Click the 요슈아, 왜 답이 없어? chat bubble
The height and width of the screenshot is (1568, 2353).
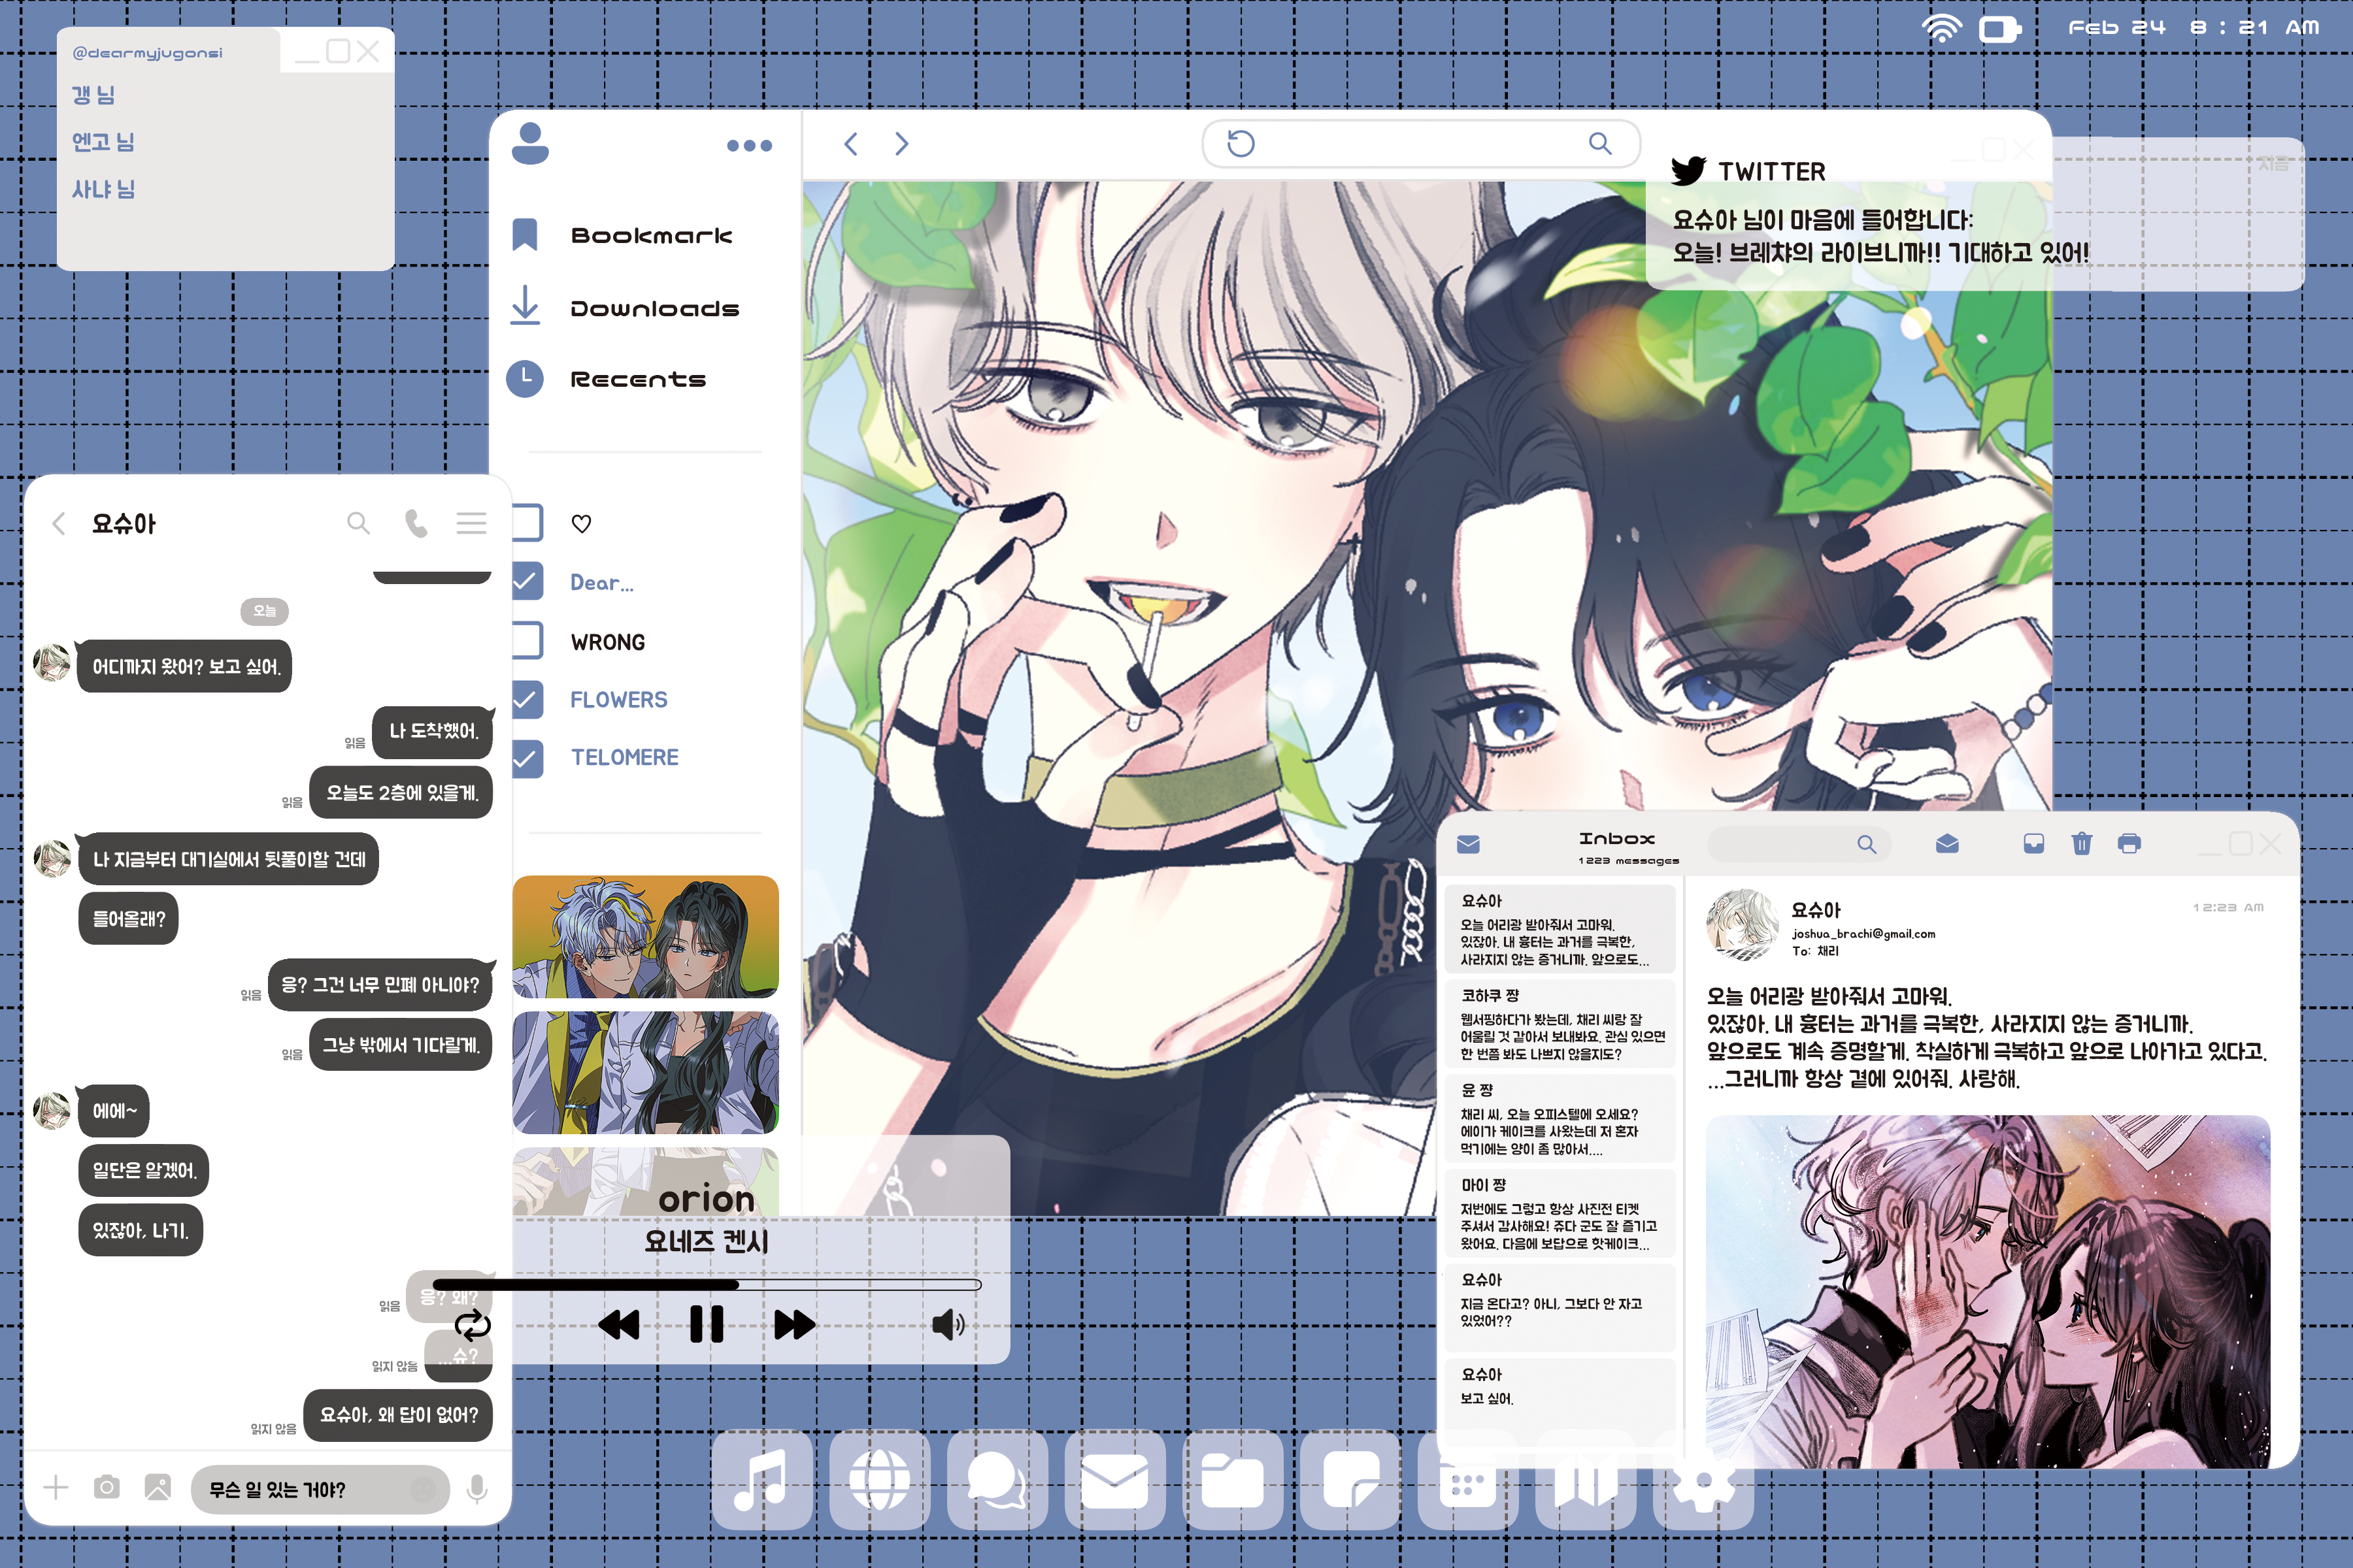click(x=398, y=1415)
